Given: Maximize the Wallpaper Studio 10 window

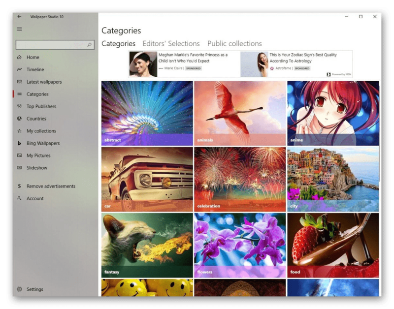Looking at the screenshot, I should [361, 17].
